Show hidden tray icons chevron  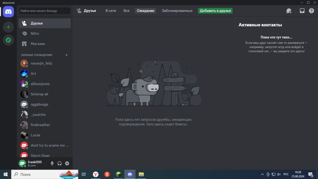coord(262,174)
